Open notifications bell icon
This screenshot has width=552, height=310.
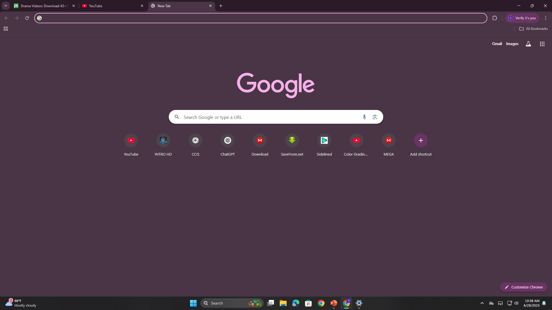point(544,303)
